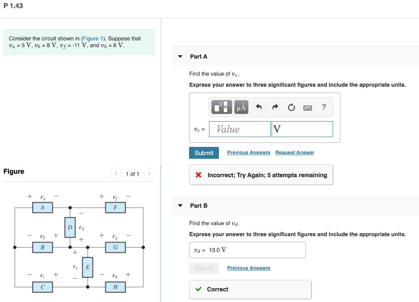Select the units field showing V

302,129
